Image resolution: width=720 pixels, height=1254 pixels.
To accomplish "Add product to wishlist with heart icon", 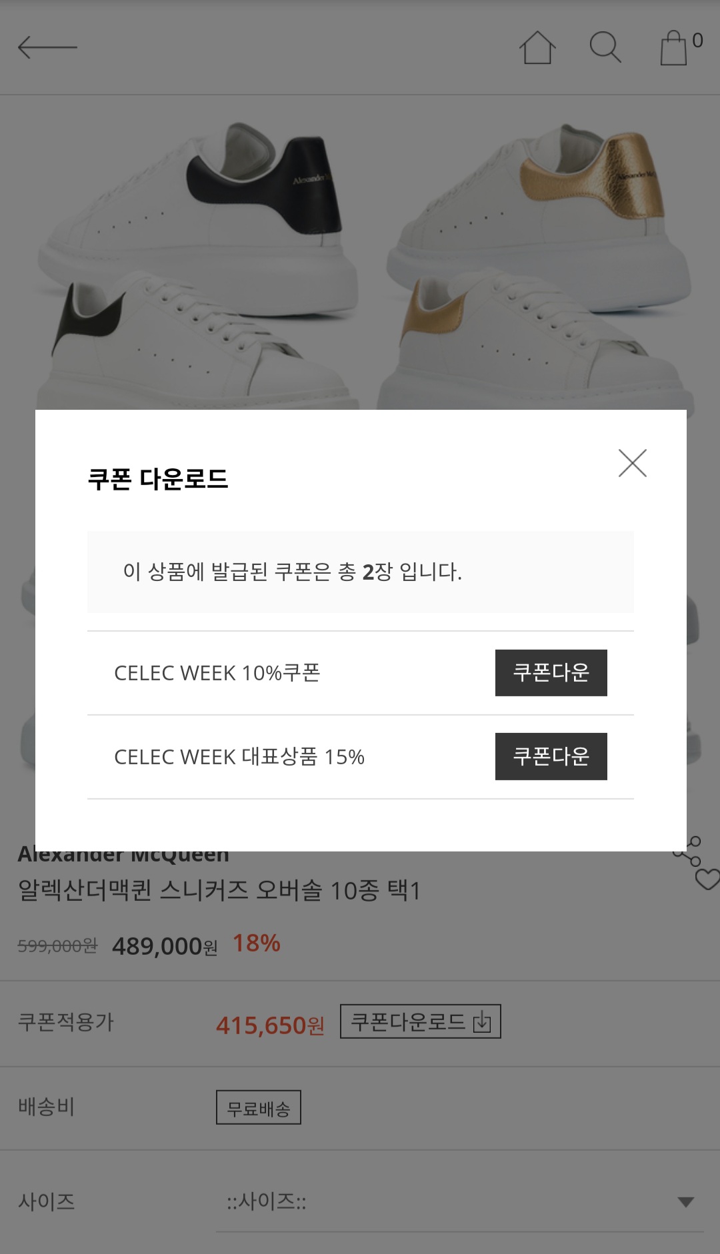I will pyautogui.click(x=707, y=880).
